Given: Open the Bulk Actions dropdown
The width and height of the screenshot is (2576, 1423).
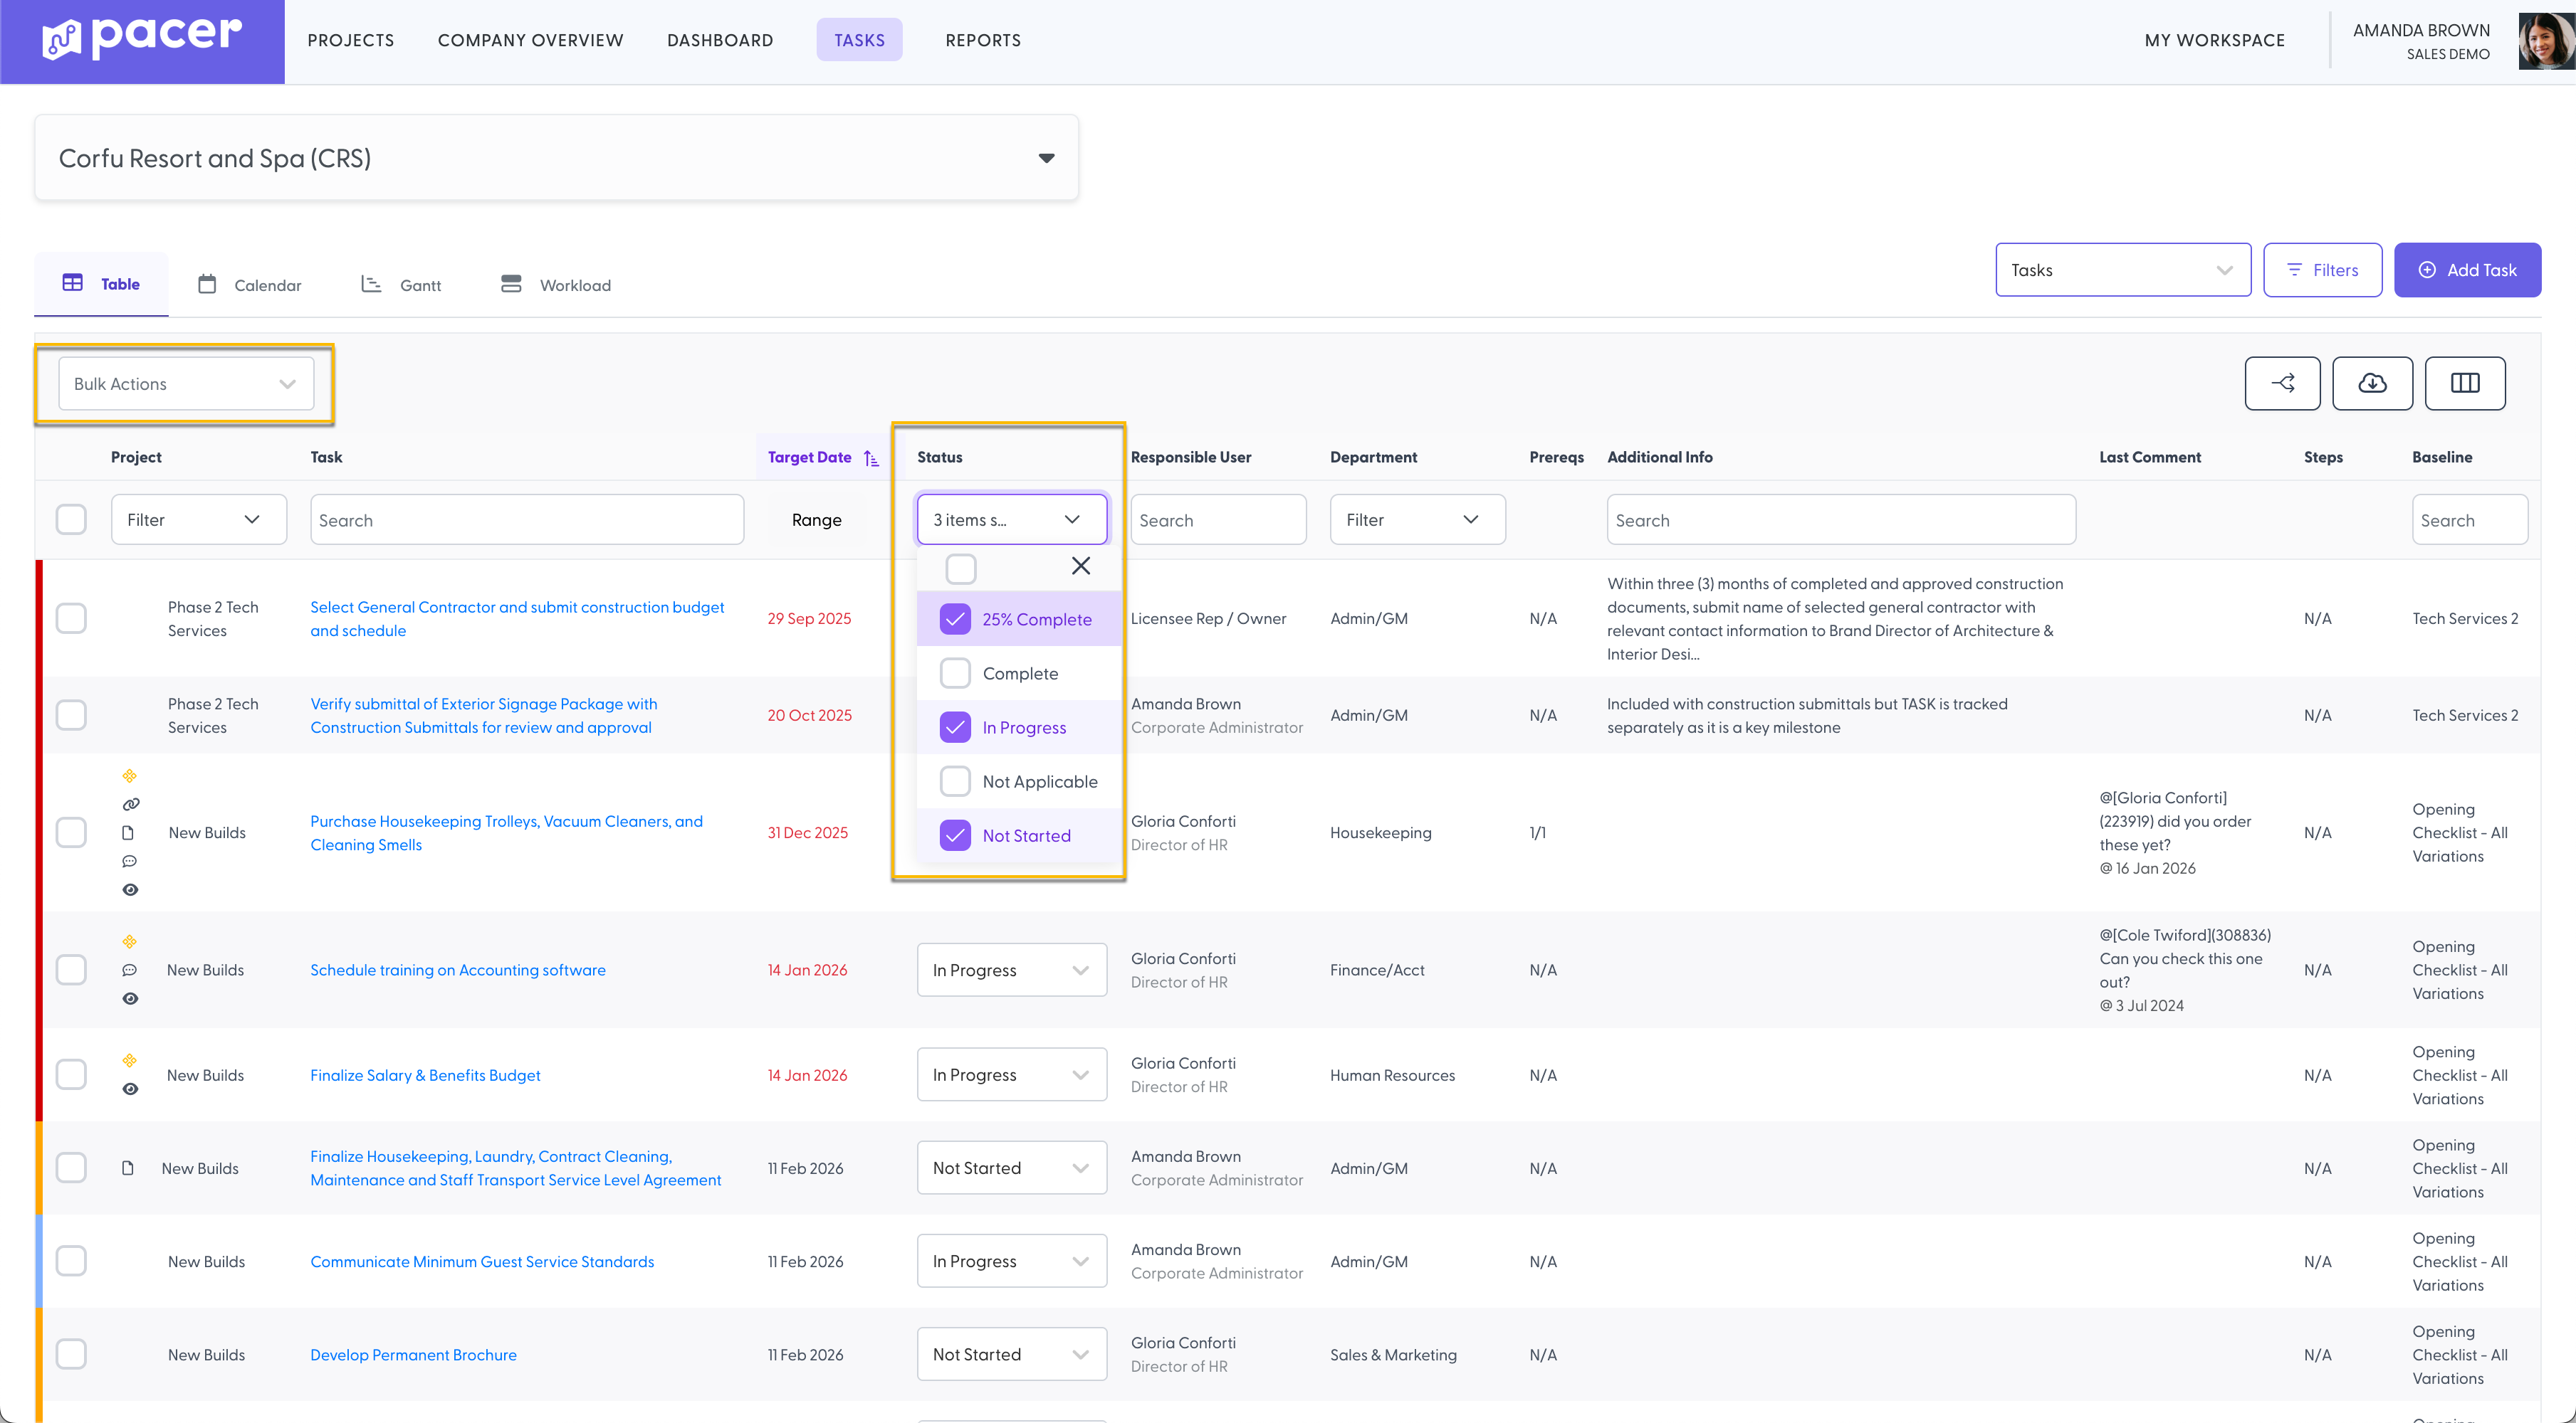Looking at the screenshot, I should click(x=186, y=383).
